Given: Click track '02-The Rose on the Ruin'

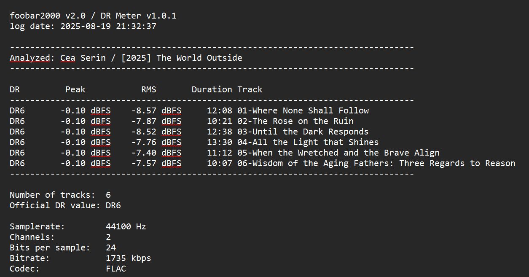Looking at the screenshot, I should click(x=295, y=121).
